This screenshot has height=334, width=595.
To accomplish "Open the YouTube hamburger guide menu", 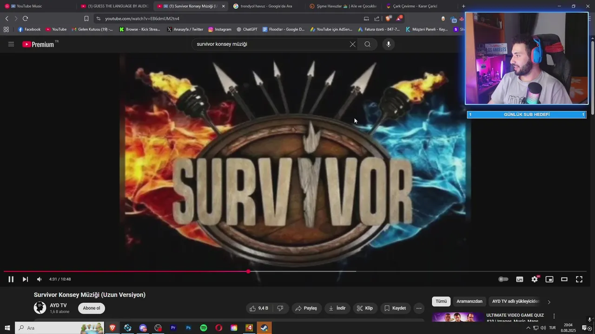I will coord(11,44).
